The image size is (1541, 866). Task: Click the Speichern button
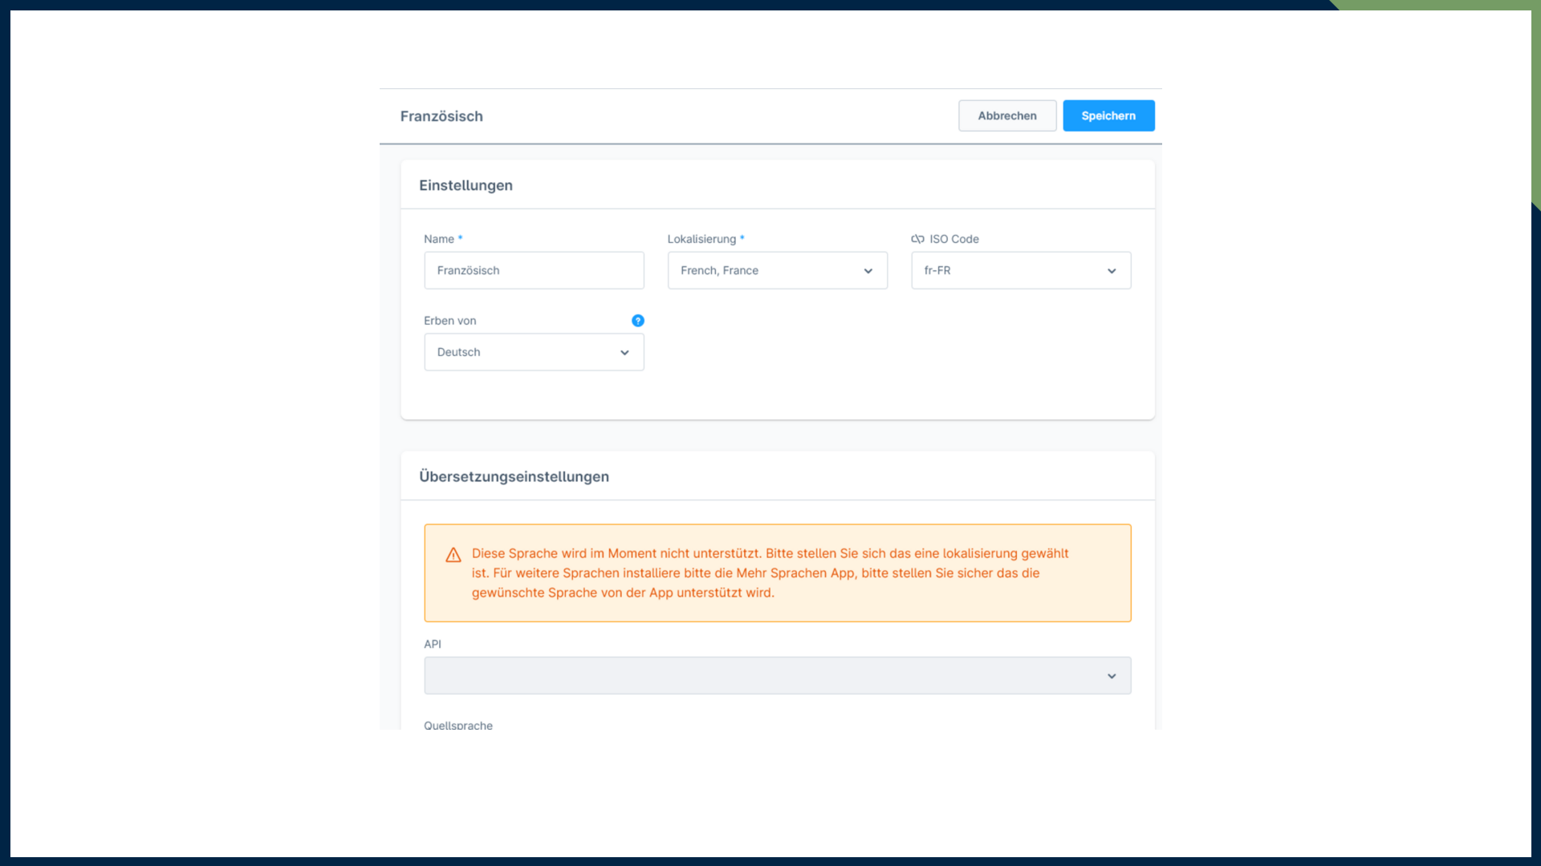(x=1108, y=115)
